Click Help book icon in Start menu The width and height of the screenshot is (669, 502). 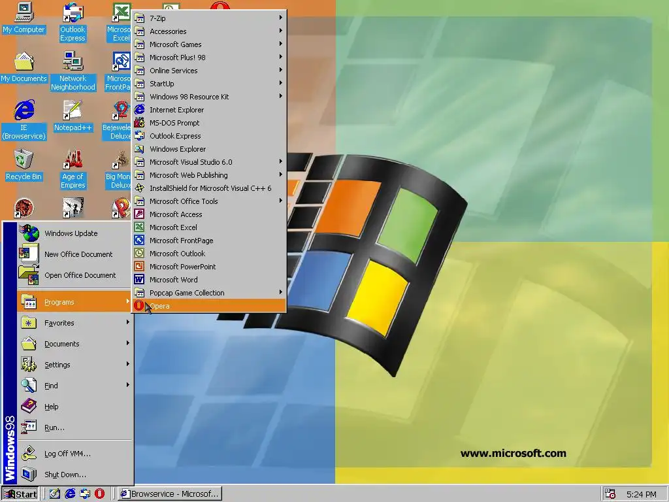(x=29, y=407)
